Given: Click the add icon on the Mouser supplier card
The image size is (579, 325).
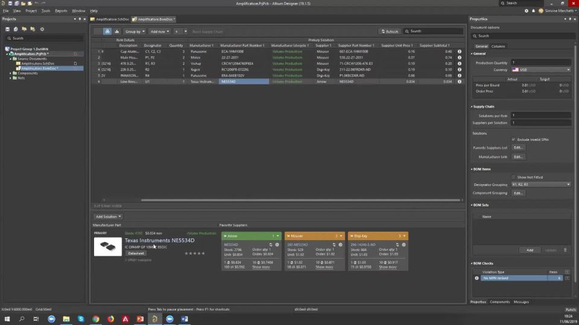Looking at the screenshot, I should pyautogui.click(x=340, y=245).
